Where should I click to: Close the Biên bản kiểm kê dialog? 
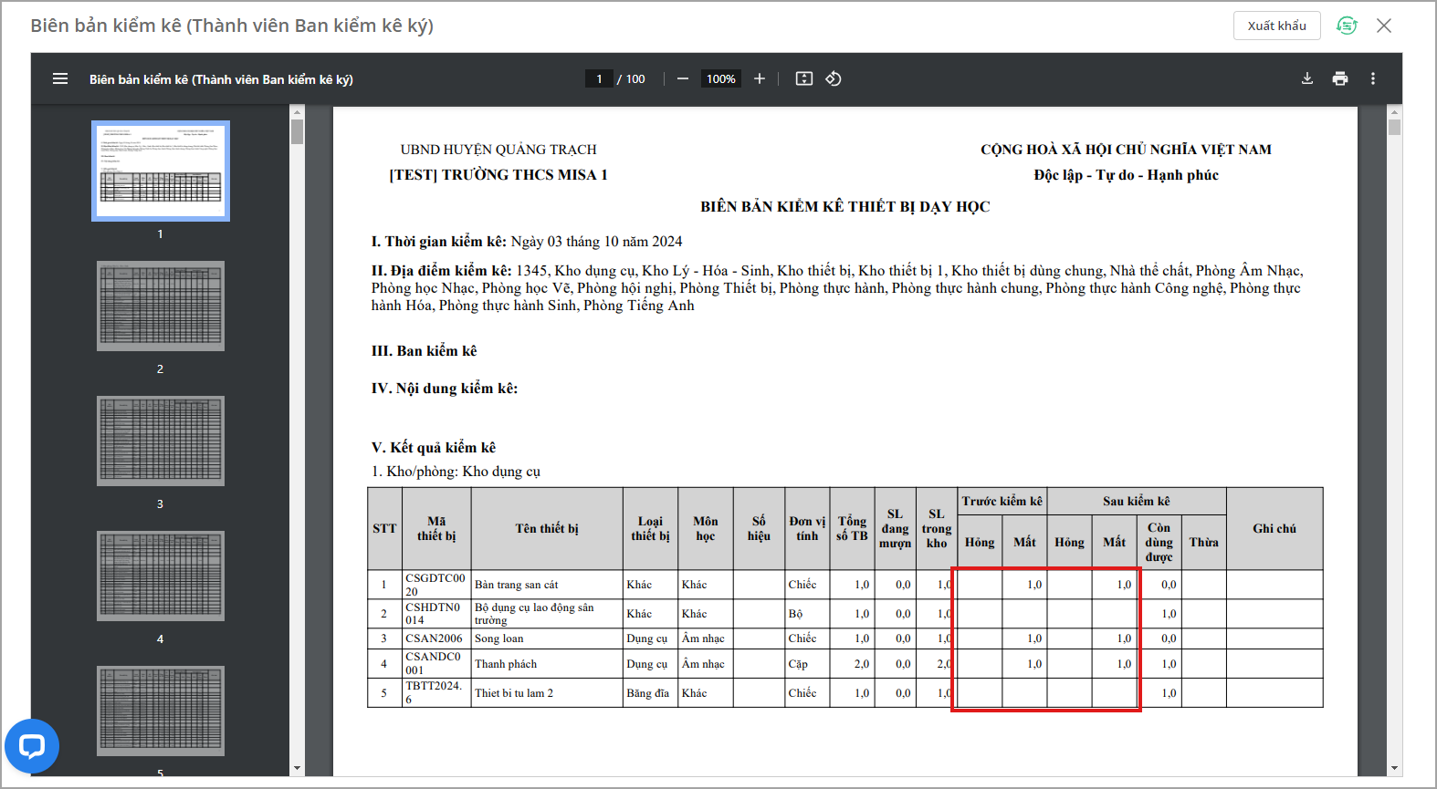(x=1384, y=26)
